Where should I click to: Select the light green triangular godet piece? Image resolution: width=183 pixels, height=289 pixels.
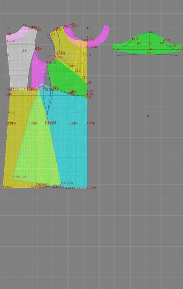37,147
